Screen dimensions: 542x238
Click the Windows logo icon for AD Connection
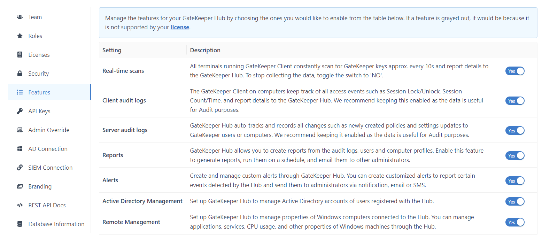20,149
